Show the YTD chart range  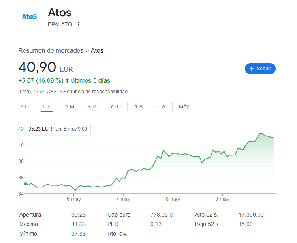point(115,107)
